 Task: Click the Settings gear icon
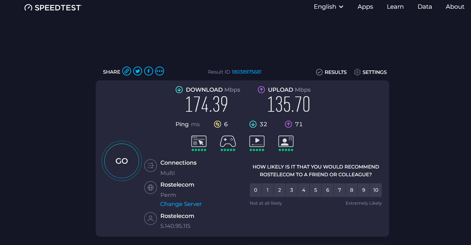point(357,72)
